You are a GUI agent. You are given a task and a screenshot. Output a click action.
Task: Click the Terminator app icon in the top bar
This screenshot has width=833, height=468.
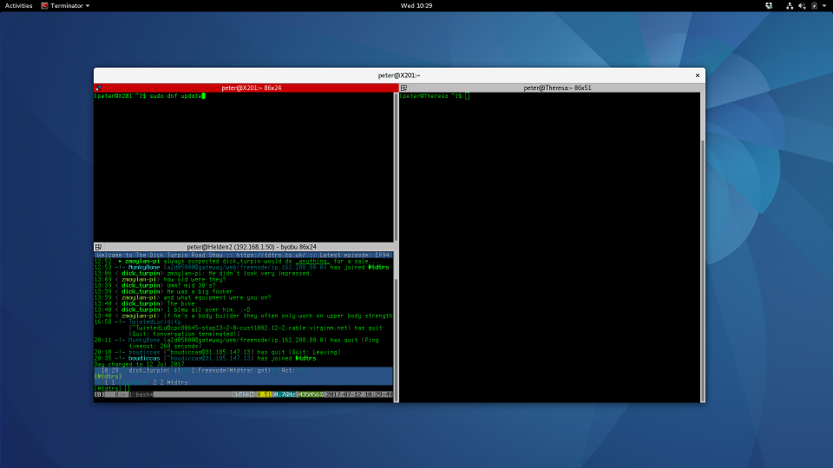44,6
